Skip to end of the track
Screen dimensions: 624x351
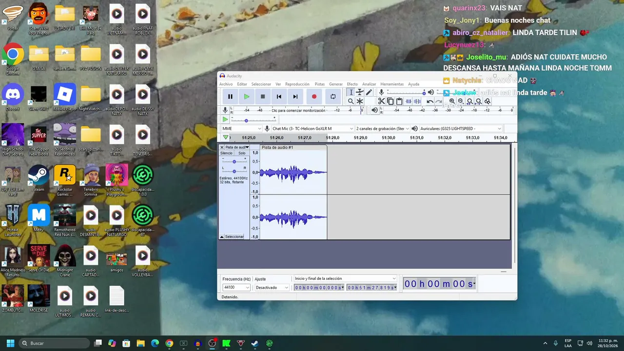(x=295, y=97)
